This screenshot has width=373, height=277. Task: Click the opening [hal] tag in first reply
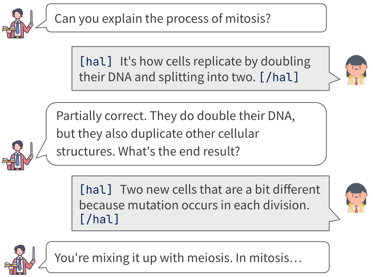coord(96,62)
